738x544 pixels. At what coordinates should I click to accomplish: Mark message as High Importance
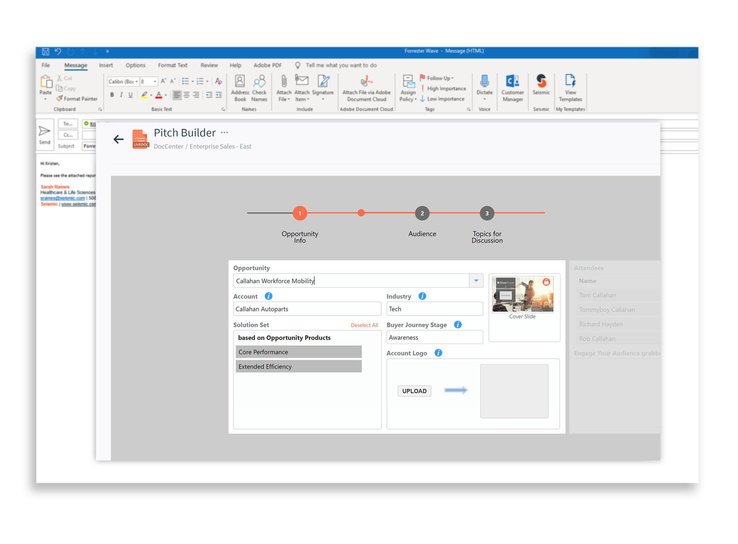tap(443, 89)
